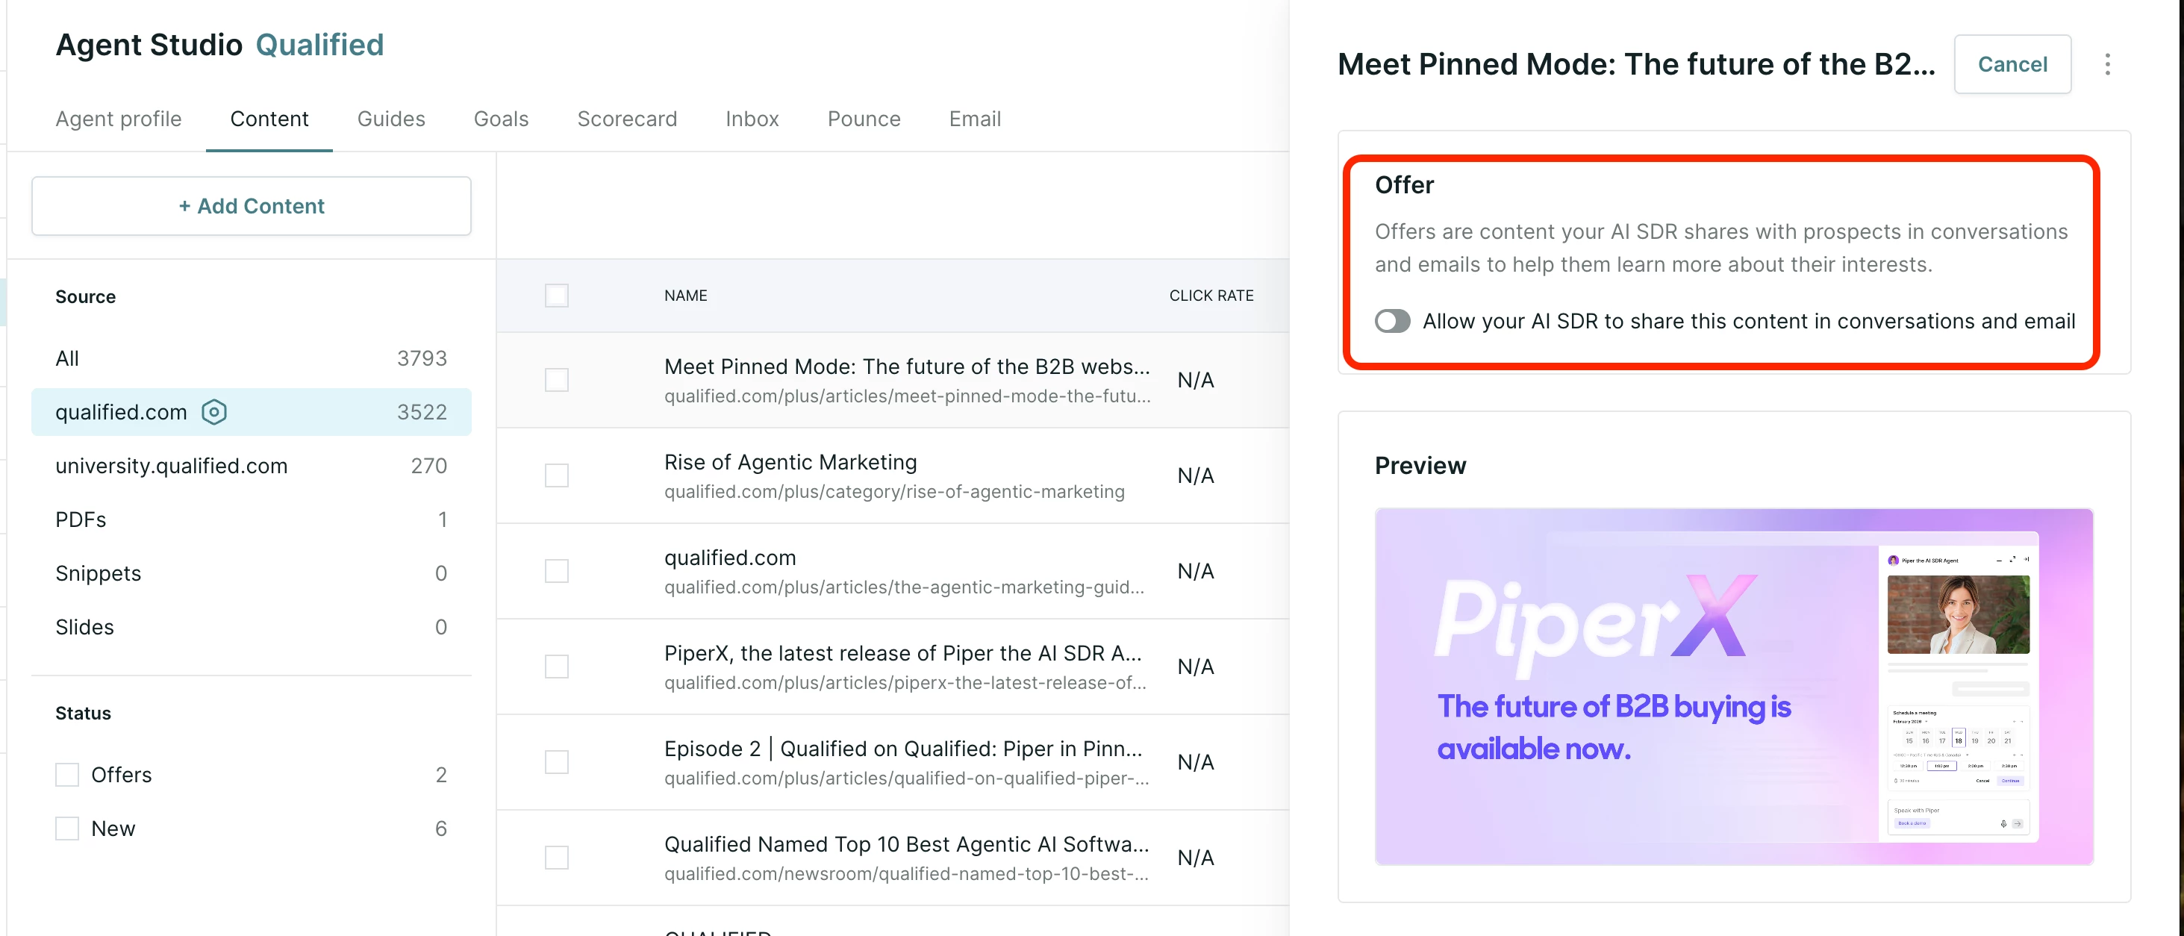Go to the Agent profile tab

(x=119, y=119)
